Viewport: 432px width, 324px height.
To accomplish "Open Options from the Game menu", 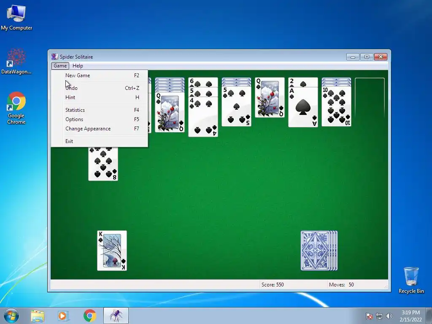I will tap(99, 119).
